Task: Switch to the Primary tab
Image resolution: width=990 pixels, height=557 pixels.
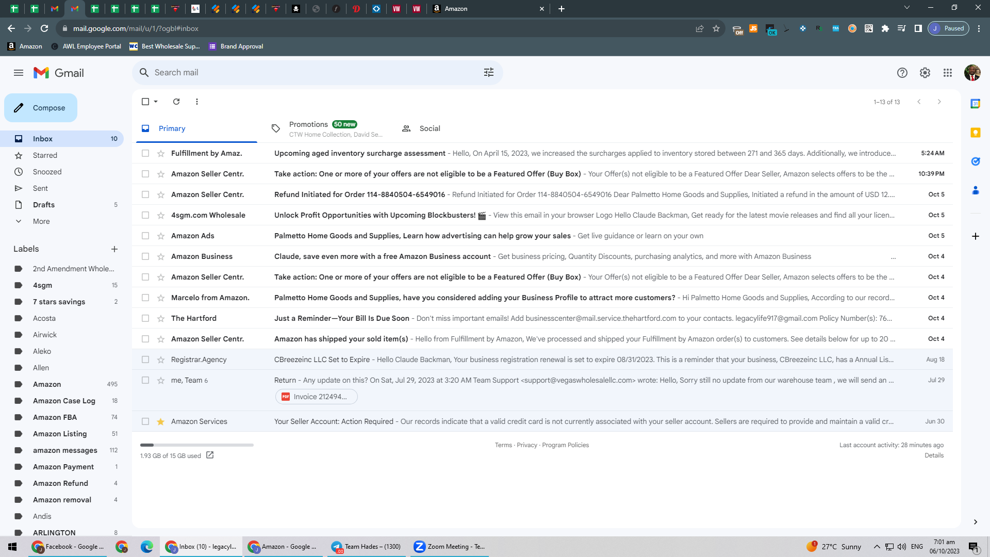Action: 196,128
